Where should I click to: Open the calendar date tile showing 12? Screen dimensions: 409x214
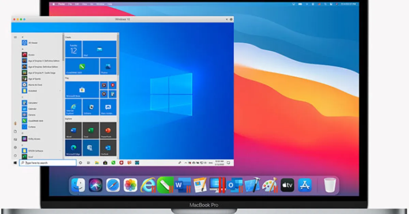[x=73, y=49]
